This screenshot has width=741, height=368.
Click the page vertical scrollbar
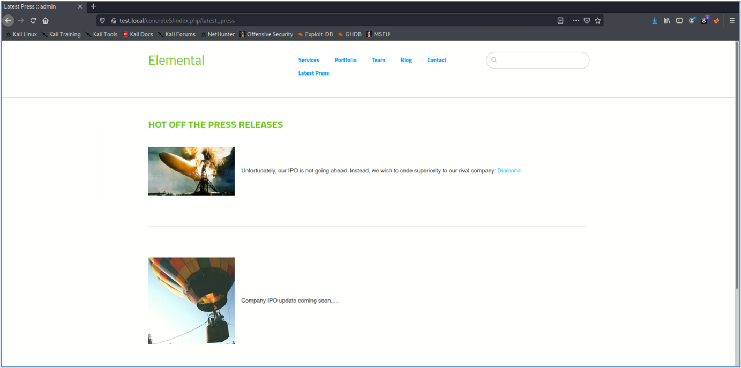coord(737,166)
